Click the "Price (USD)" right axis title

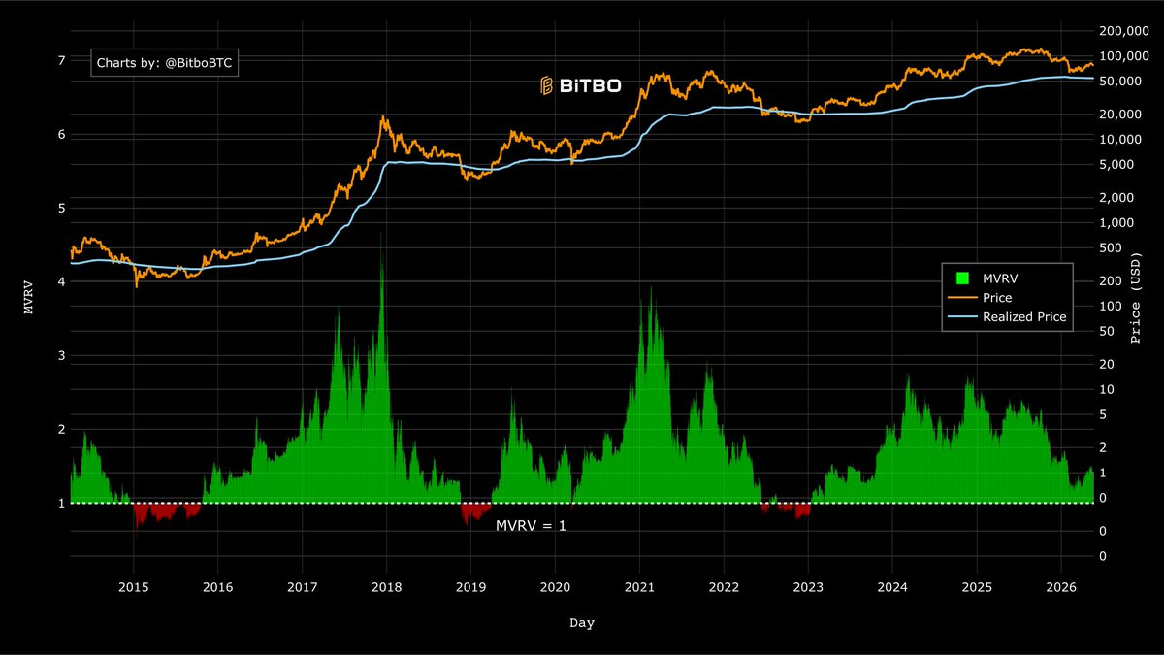[1136, 298]
